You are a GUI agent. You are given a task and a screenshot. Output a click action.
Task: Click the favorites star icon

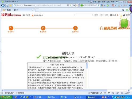point(10,6)
